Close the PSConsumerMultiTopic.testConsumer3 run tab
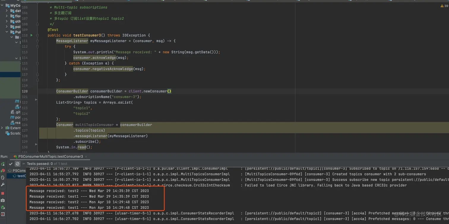The width and height of the screenshot is (449, 224). coord(86,157)
